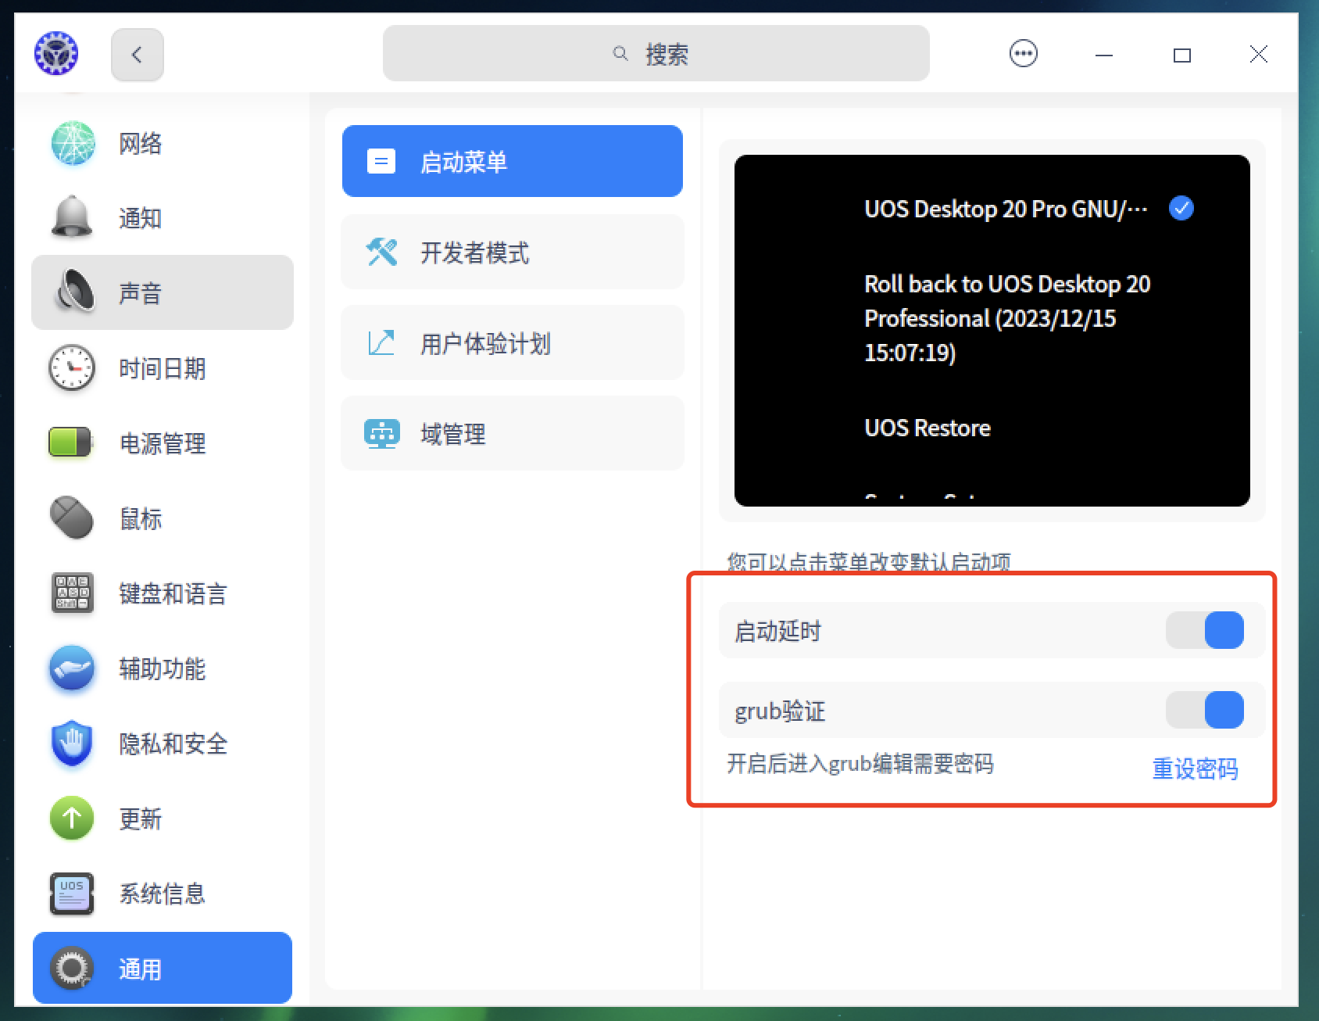Open the 电源管理 settings label
Image resolution: width=1319 pixels, height=1021 pixels.
coord(163,443)
